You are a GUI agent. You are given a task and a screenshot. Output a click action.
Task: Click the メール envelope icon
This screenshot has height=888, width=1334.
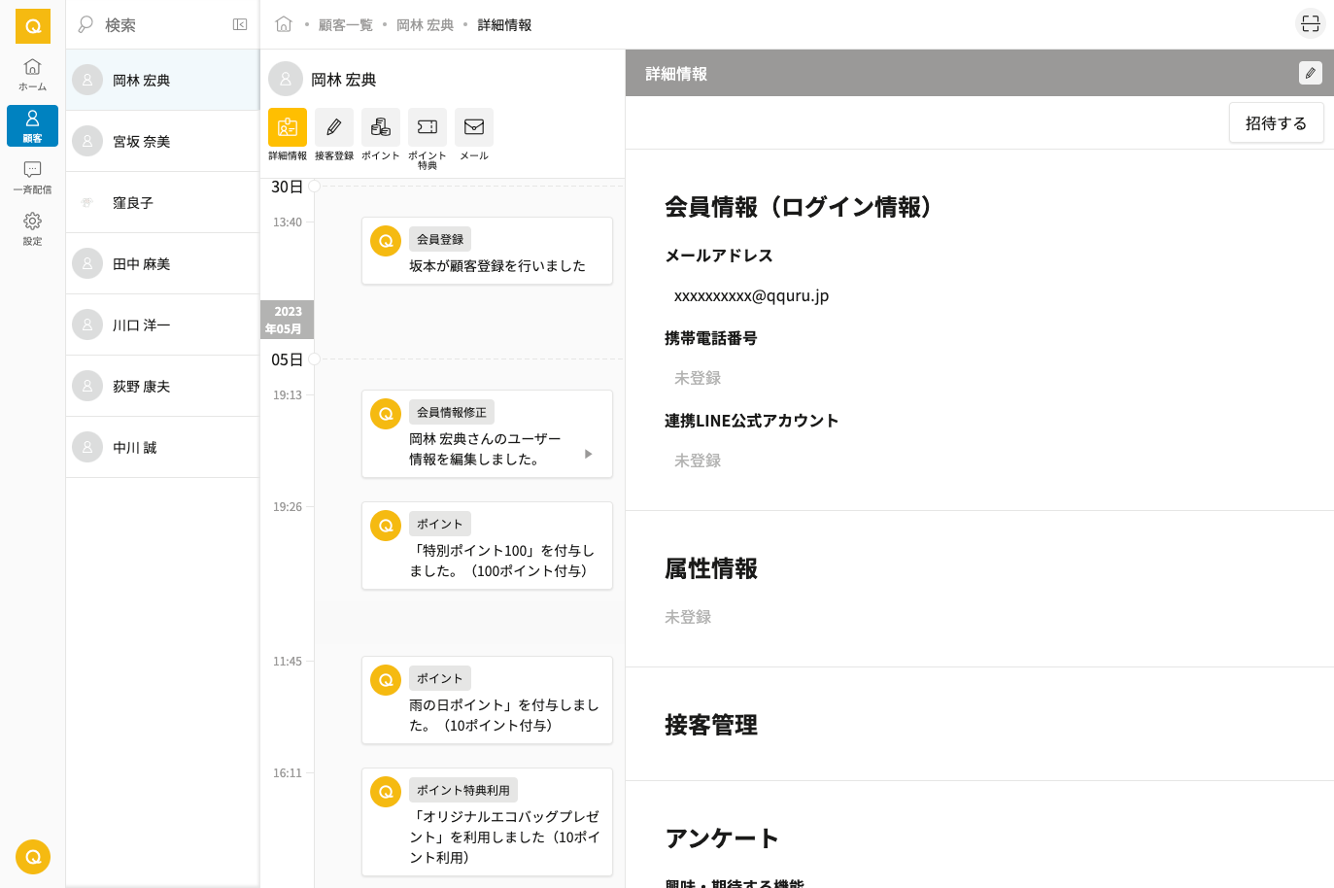pyautogui.click(x=473, y=127)
